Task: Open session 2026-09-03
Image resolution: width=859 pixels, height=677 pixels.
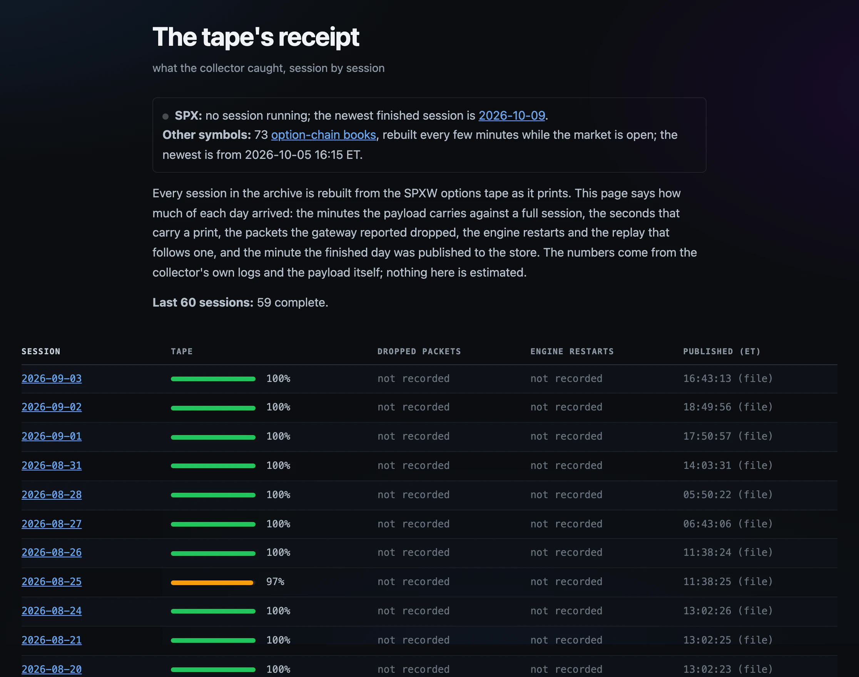Action: coord(52,379)
